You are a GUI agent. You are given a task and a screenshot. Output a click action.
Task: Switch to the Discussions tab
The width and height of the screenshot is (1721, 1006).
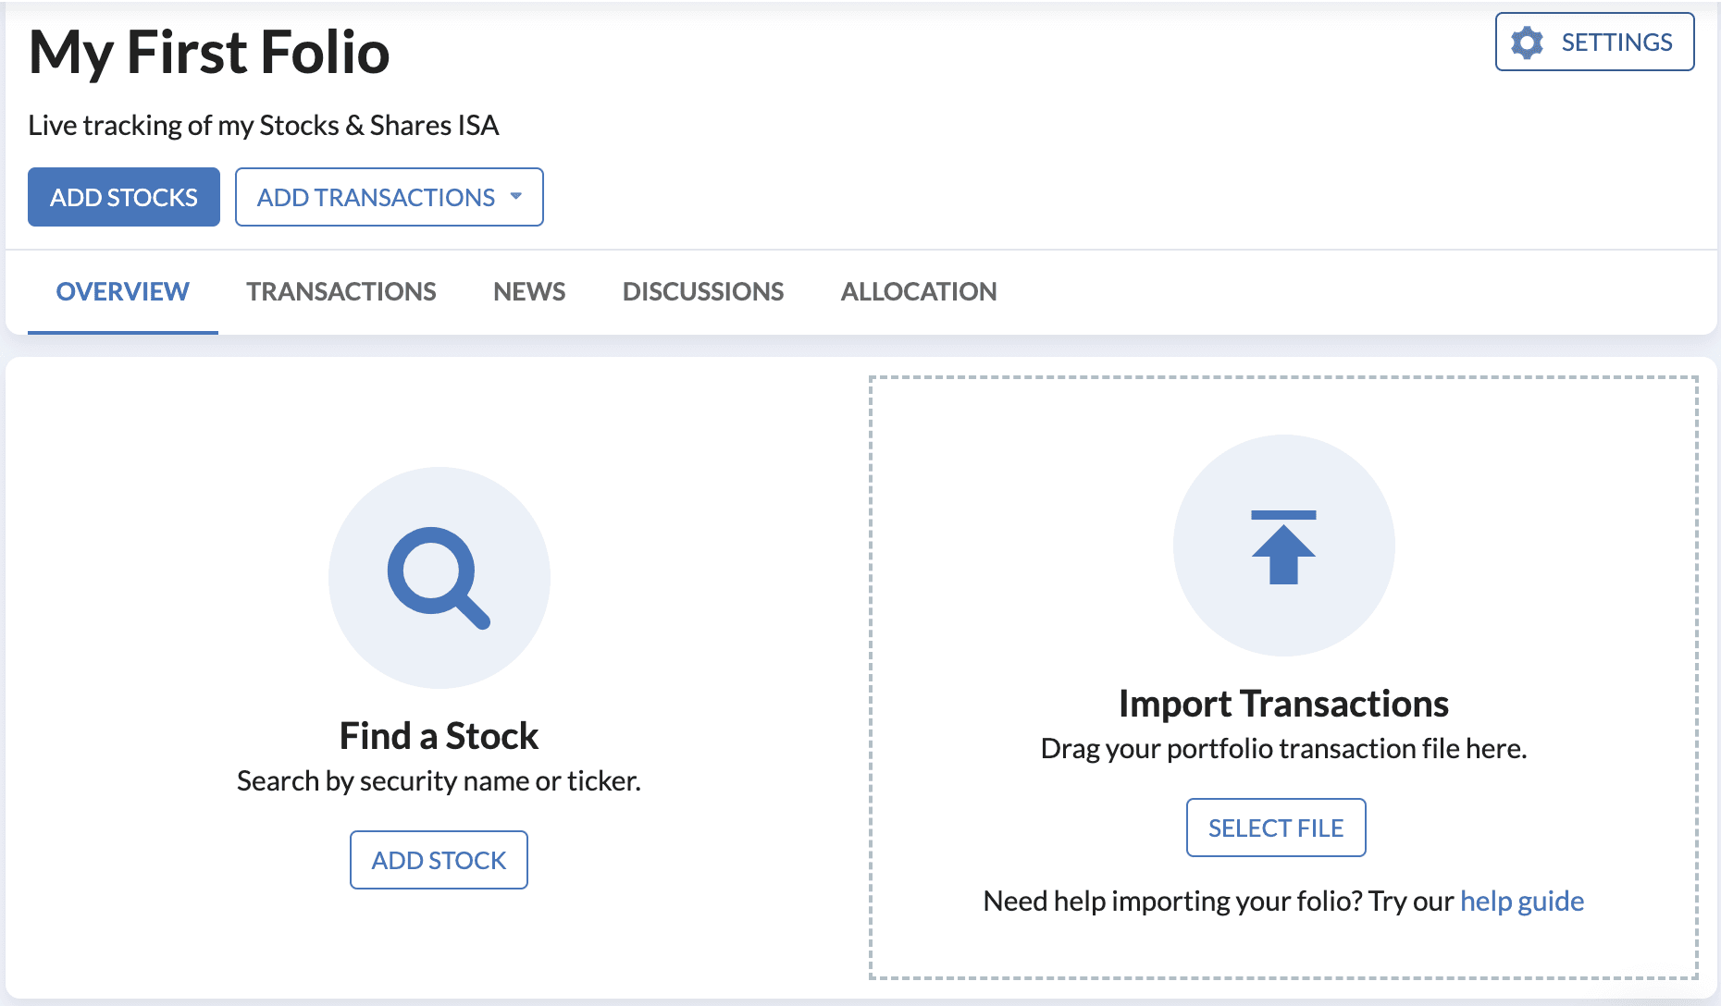pos(703,291)
